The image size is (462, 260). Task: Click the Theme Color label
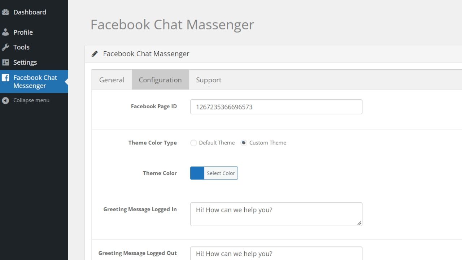(x=160, y=173)
